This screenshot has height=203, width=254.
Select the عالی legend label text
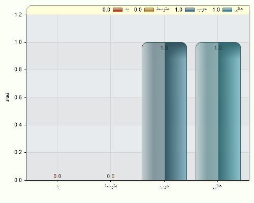[x=239, y=9]
